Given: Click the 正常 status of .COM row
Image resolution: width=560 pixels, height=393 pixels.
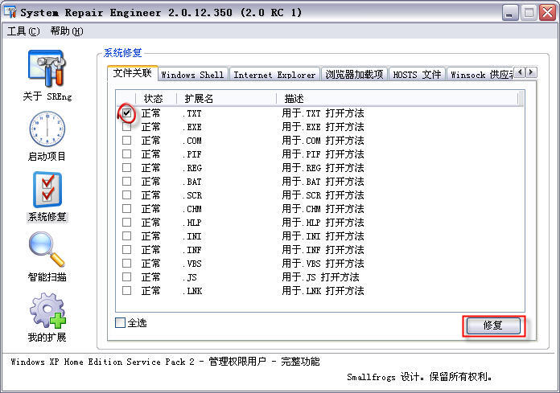Looking at the screenshot, I should click(150, 141).
